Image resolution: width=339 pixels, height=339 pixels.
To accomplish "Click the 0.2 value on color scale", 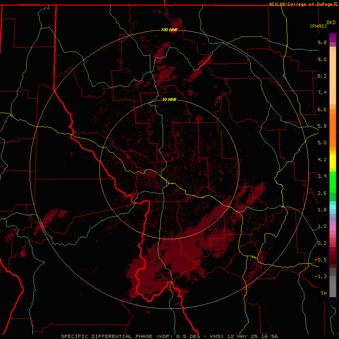I will tap(322, 243).
